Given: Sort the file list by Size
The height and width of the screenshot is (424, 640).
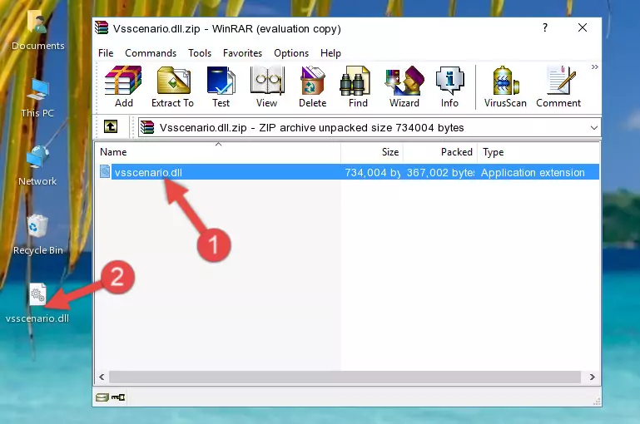Looking at the screenshot, I should pos(372,152).
